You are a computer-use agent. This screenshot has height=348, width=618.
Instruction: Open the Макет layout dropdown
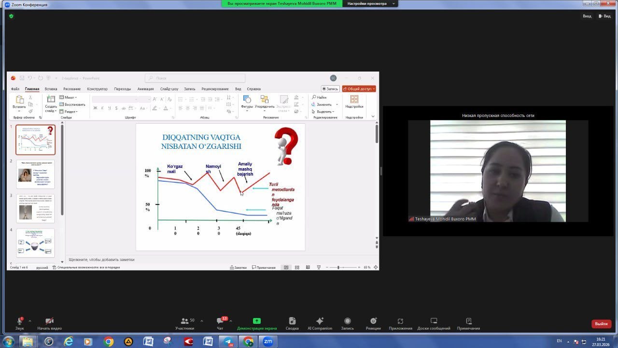(69, 98)
